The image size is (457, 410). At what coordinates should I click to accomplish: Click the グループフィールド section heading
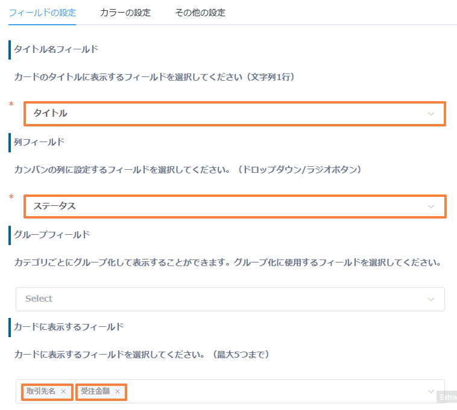tap(52, 235)
